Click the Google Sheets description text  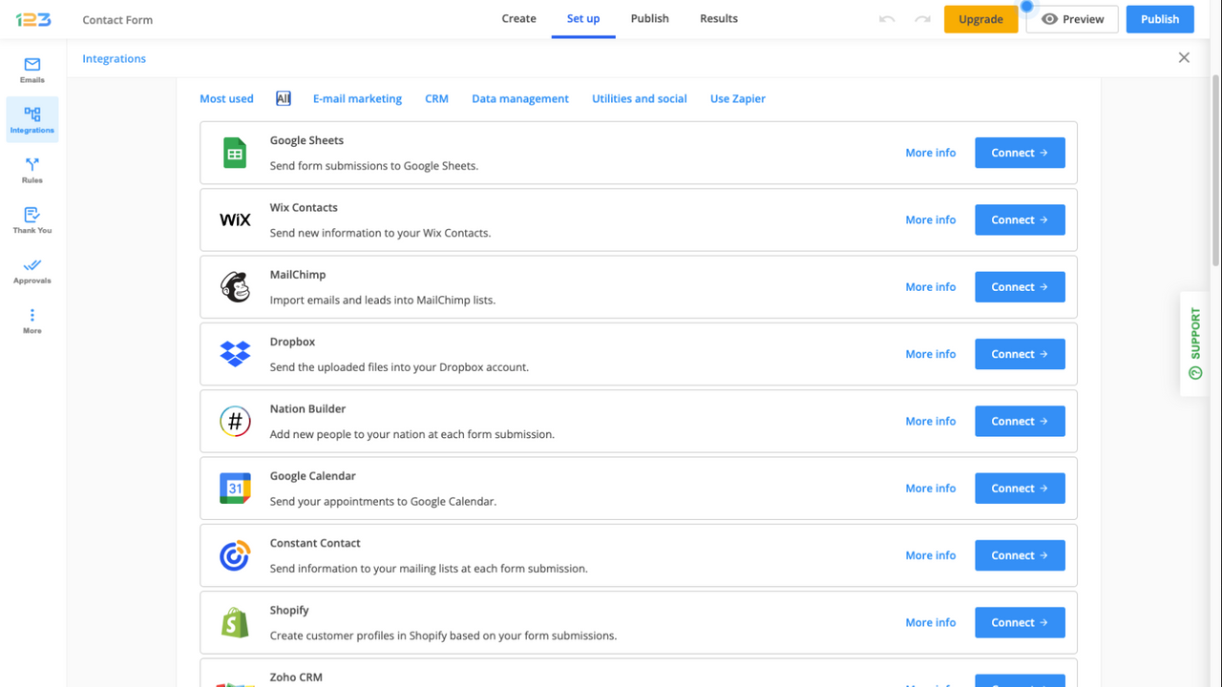374,166
